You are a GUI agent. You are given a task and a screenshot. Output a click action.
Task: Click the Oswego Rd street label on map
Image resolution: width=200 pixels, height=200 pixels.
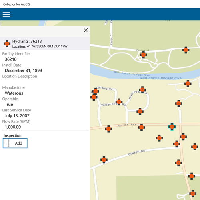[x=136, y=152]
